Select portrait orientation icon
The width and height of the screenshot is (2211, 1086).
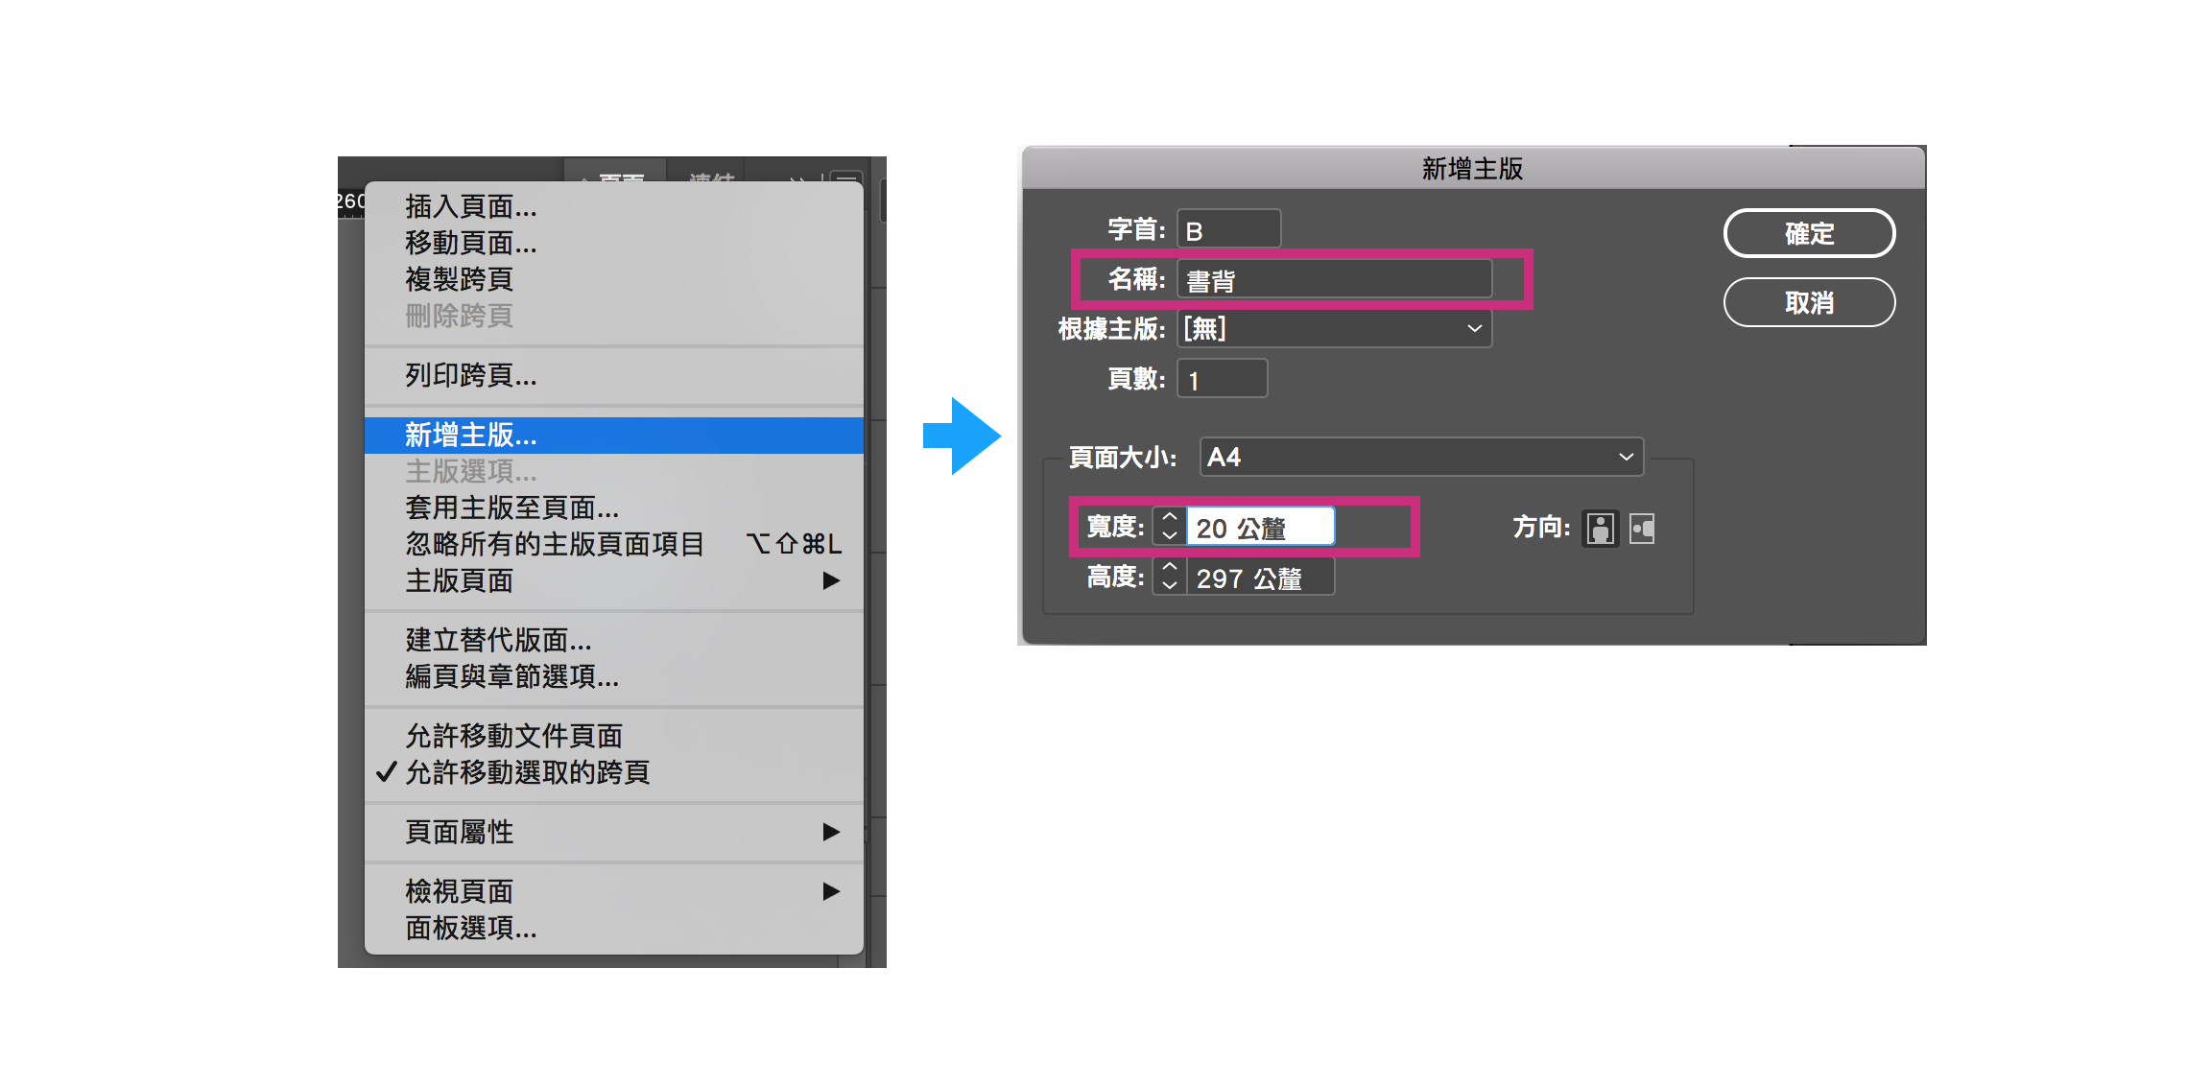(1600, 529)
